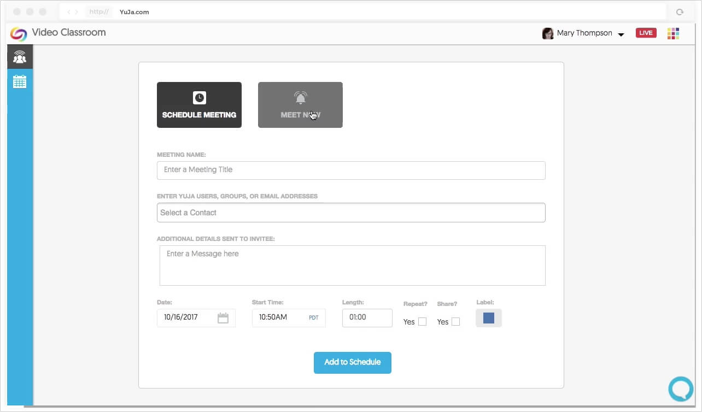Reload page with browser refresh icon
Screen dimensions: 702x412
(680, 12)
